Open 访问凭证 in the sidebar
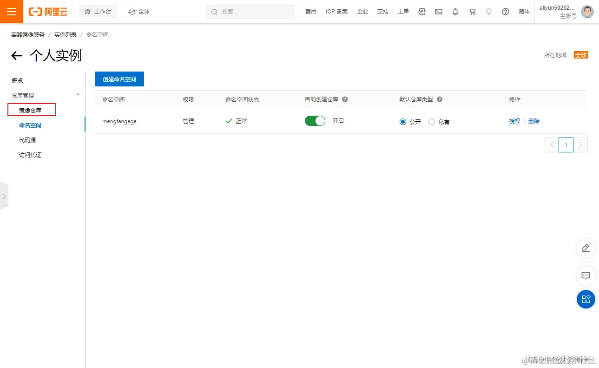 click(x=30, y=155)
